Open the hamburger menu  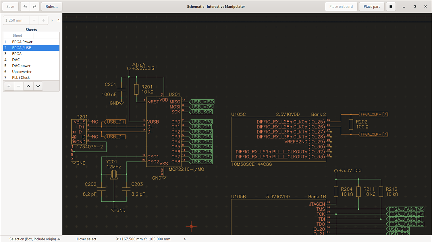pos(391,7)
